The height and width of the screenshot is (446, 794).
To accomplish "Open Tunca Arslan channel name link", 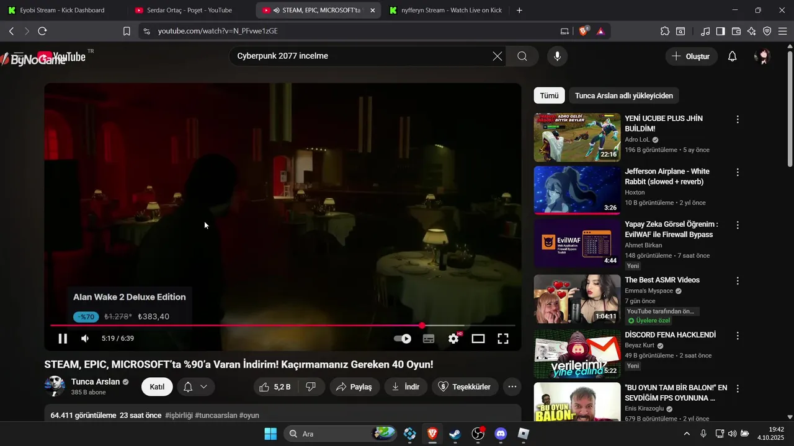I will [95, 382].
